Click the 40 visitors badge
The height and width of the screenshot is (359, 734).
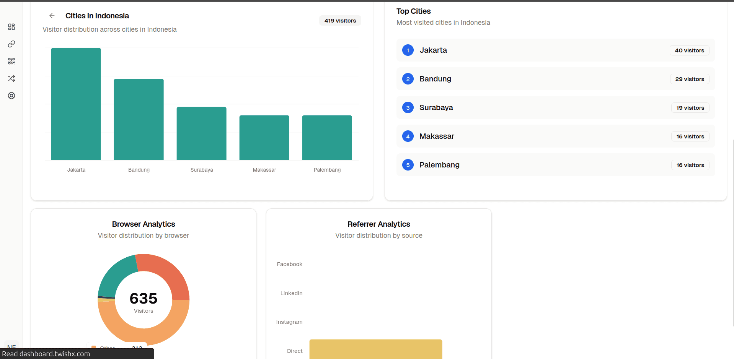pos(690,50)
